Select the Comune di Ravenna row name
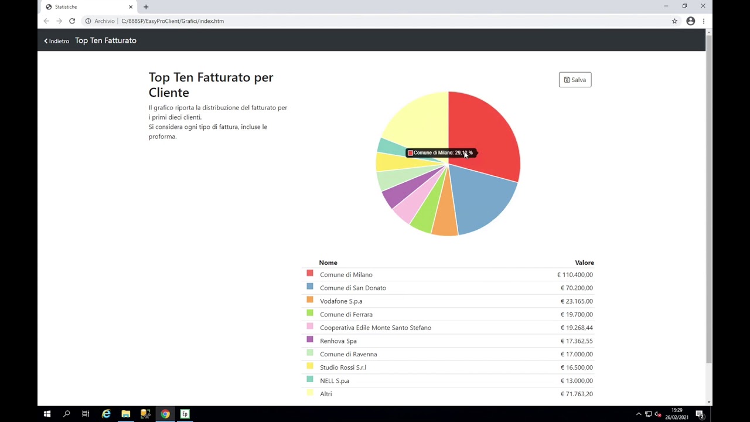 [348, 355]
